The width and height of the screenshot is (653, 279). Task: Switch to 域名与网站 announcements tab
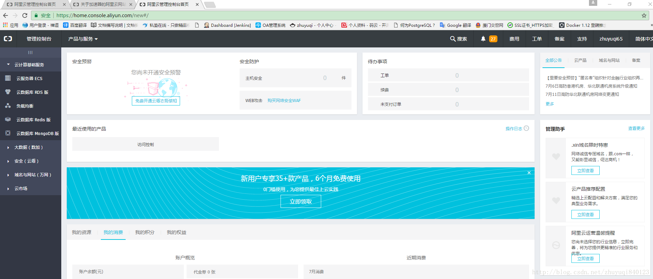(609, 60)
